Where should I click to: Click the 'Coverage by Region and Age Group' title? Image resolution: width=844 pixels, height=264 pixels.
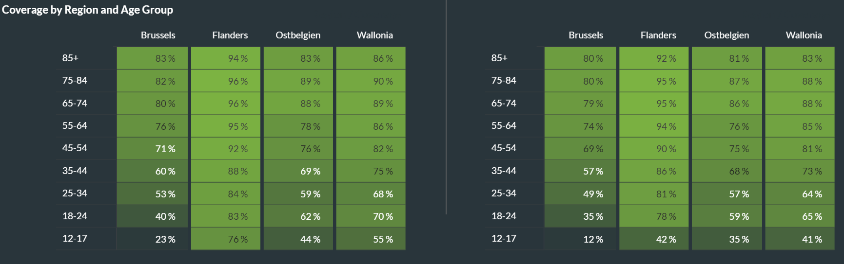point(88,10)
